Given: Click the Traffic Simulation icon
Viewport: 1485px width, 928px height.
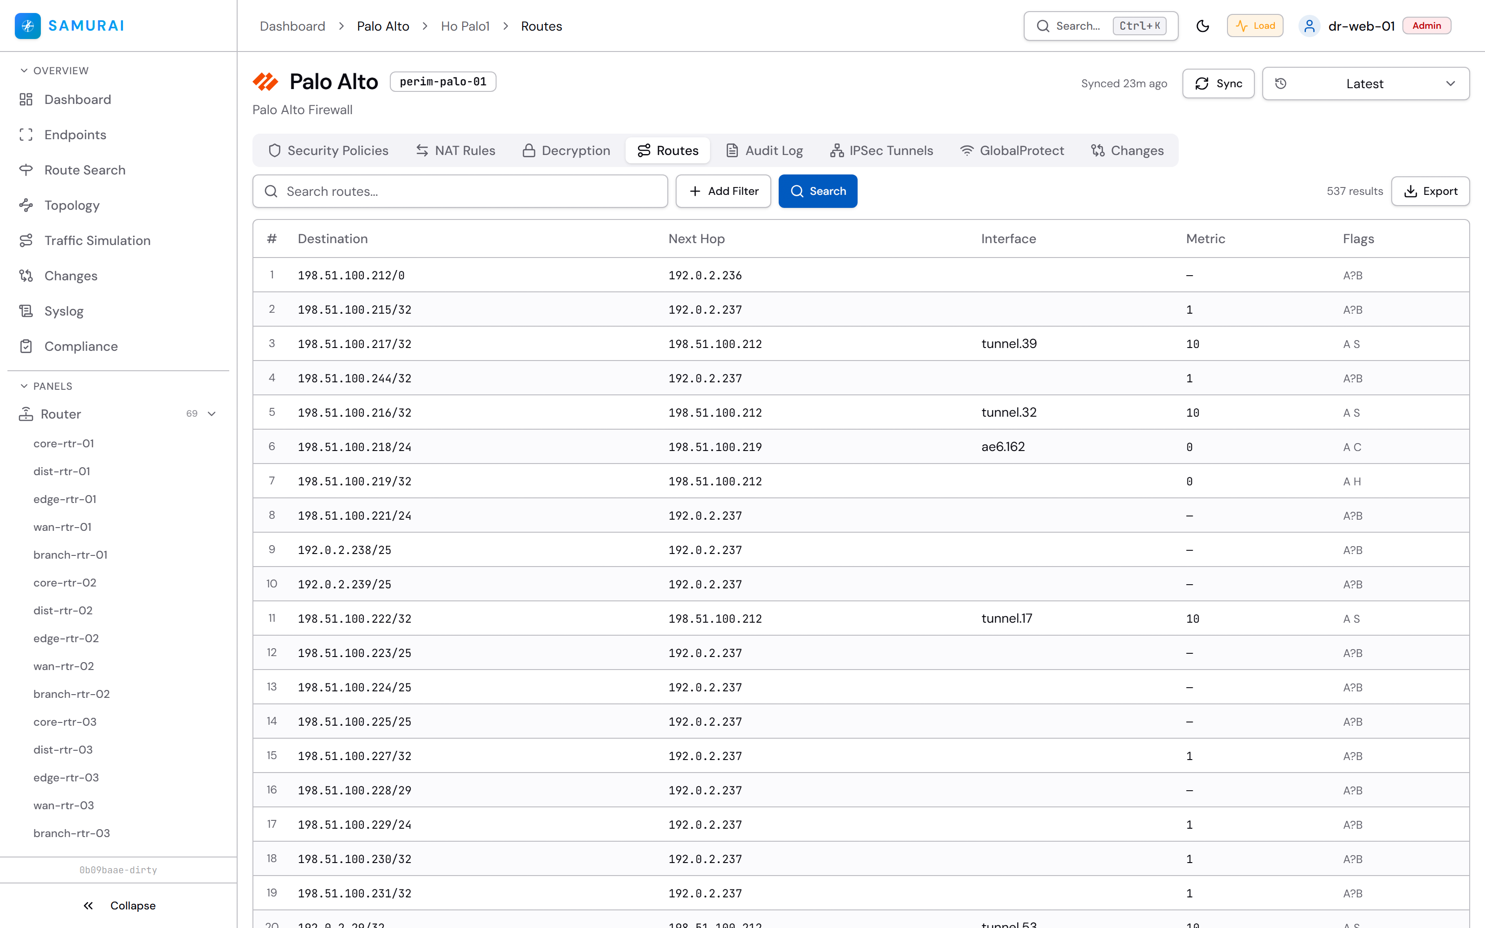Looking at the screenshot, I should 26,241.
